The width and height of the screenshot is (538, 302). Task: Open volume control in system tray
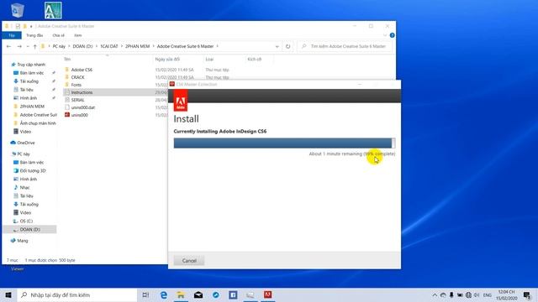tap(477, 294)
